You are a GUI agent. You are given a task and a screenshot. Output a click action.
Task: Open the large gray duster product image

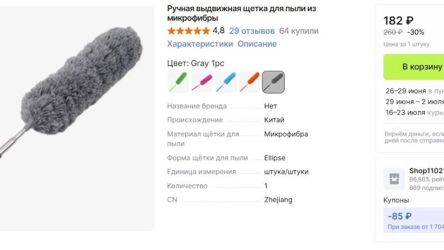tap(77, 118)
